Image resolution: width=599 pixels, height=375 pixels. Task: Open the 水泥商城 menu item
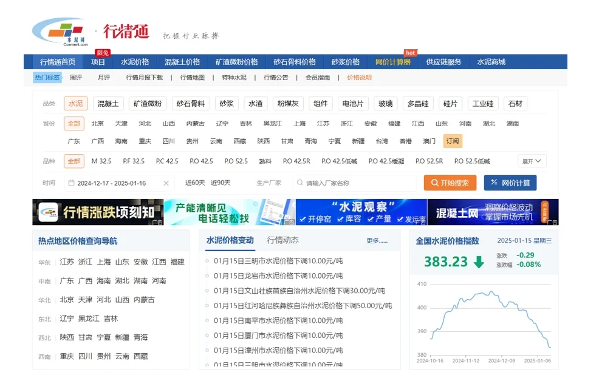click(491, 61)
